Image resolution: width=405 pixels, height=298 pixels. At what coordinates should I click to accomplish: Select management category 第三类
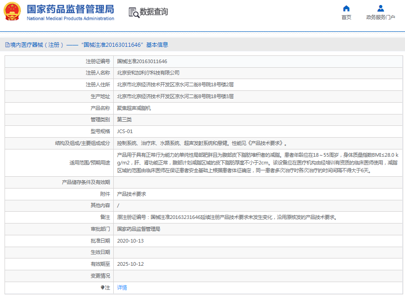pyautogui.click(x=124, y=119)
